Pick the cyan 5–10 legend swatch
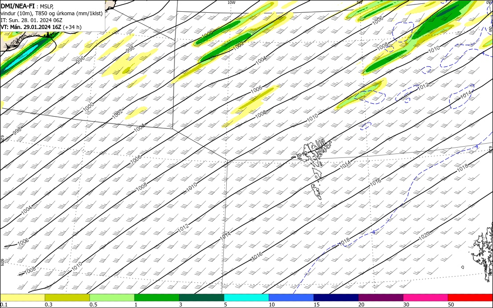This screenshot has height=308, width=493. click(246, 298)
